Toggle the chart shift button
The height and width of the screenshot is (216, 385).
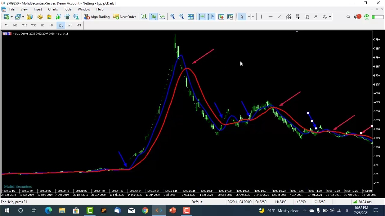coord(211,17)
